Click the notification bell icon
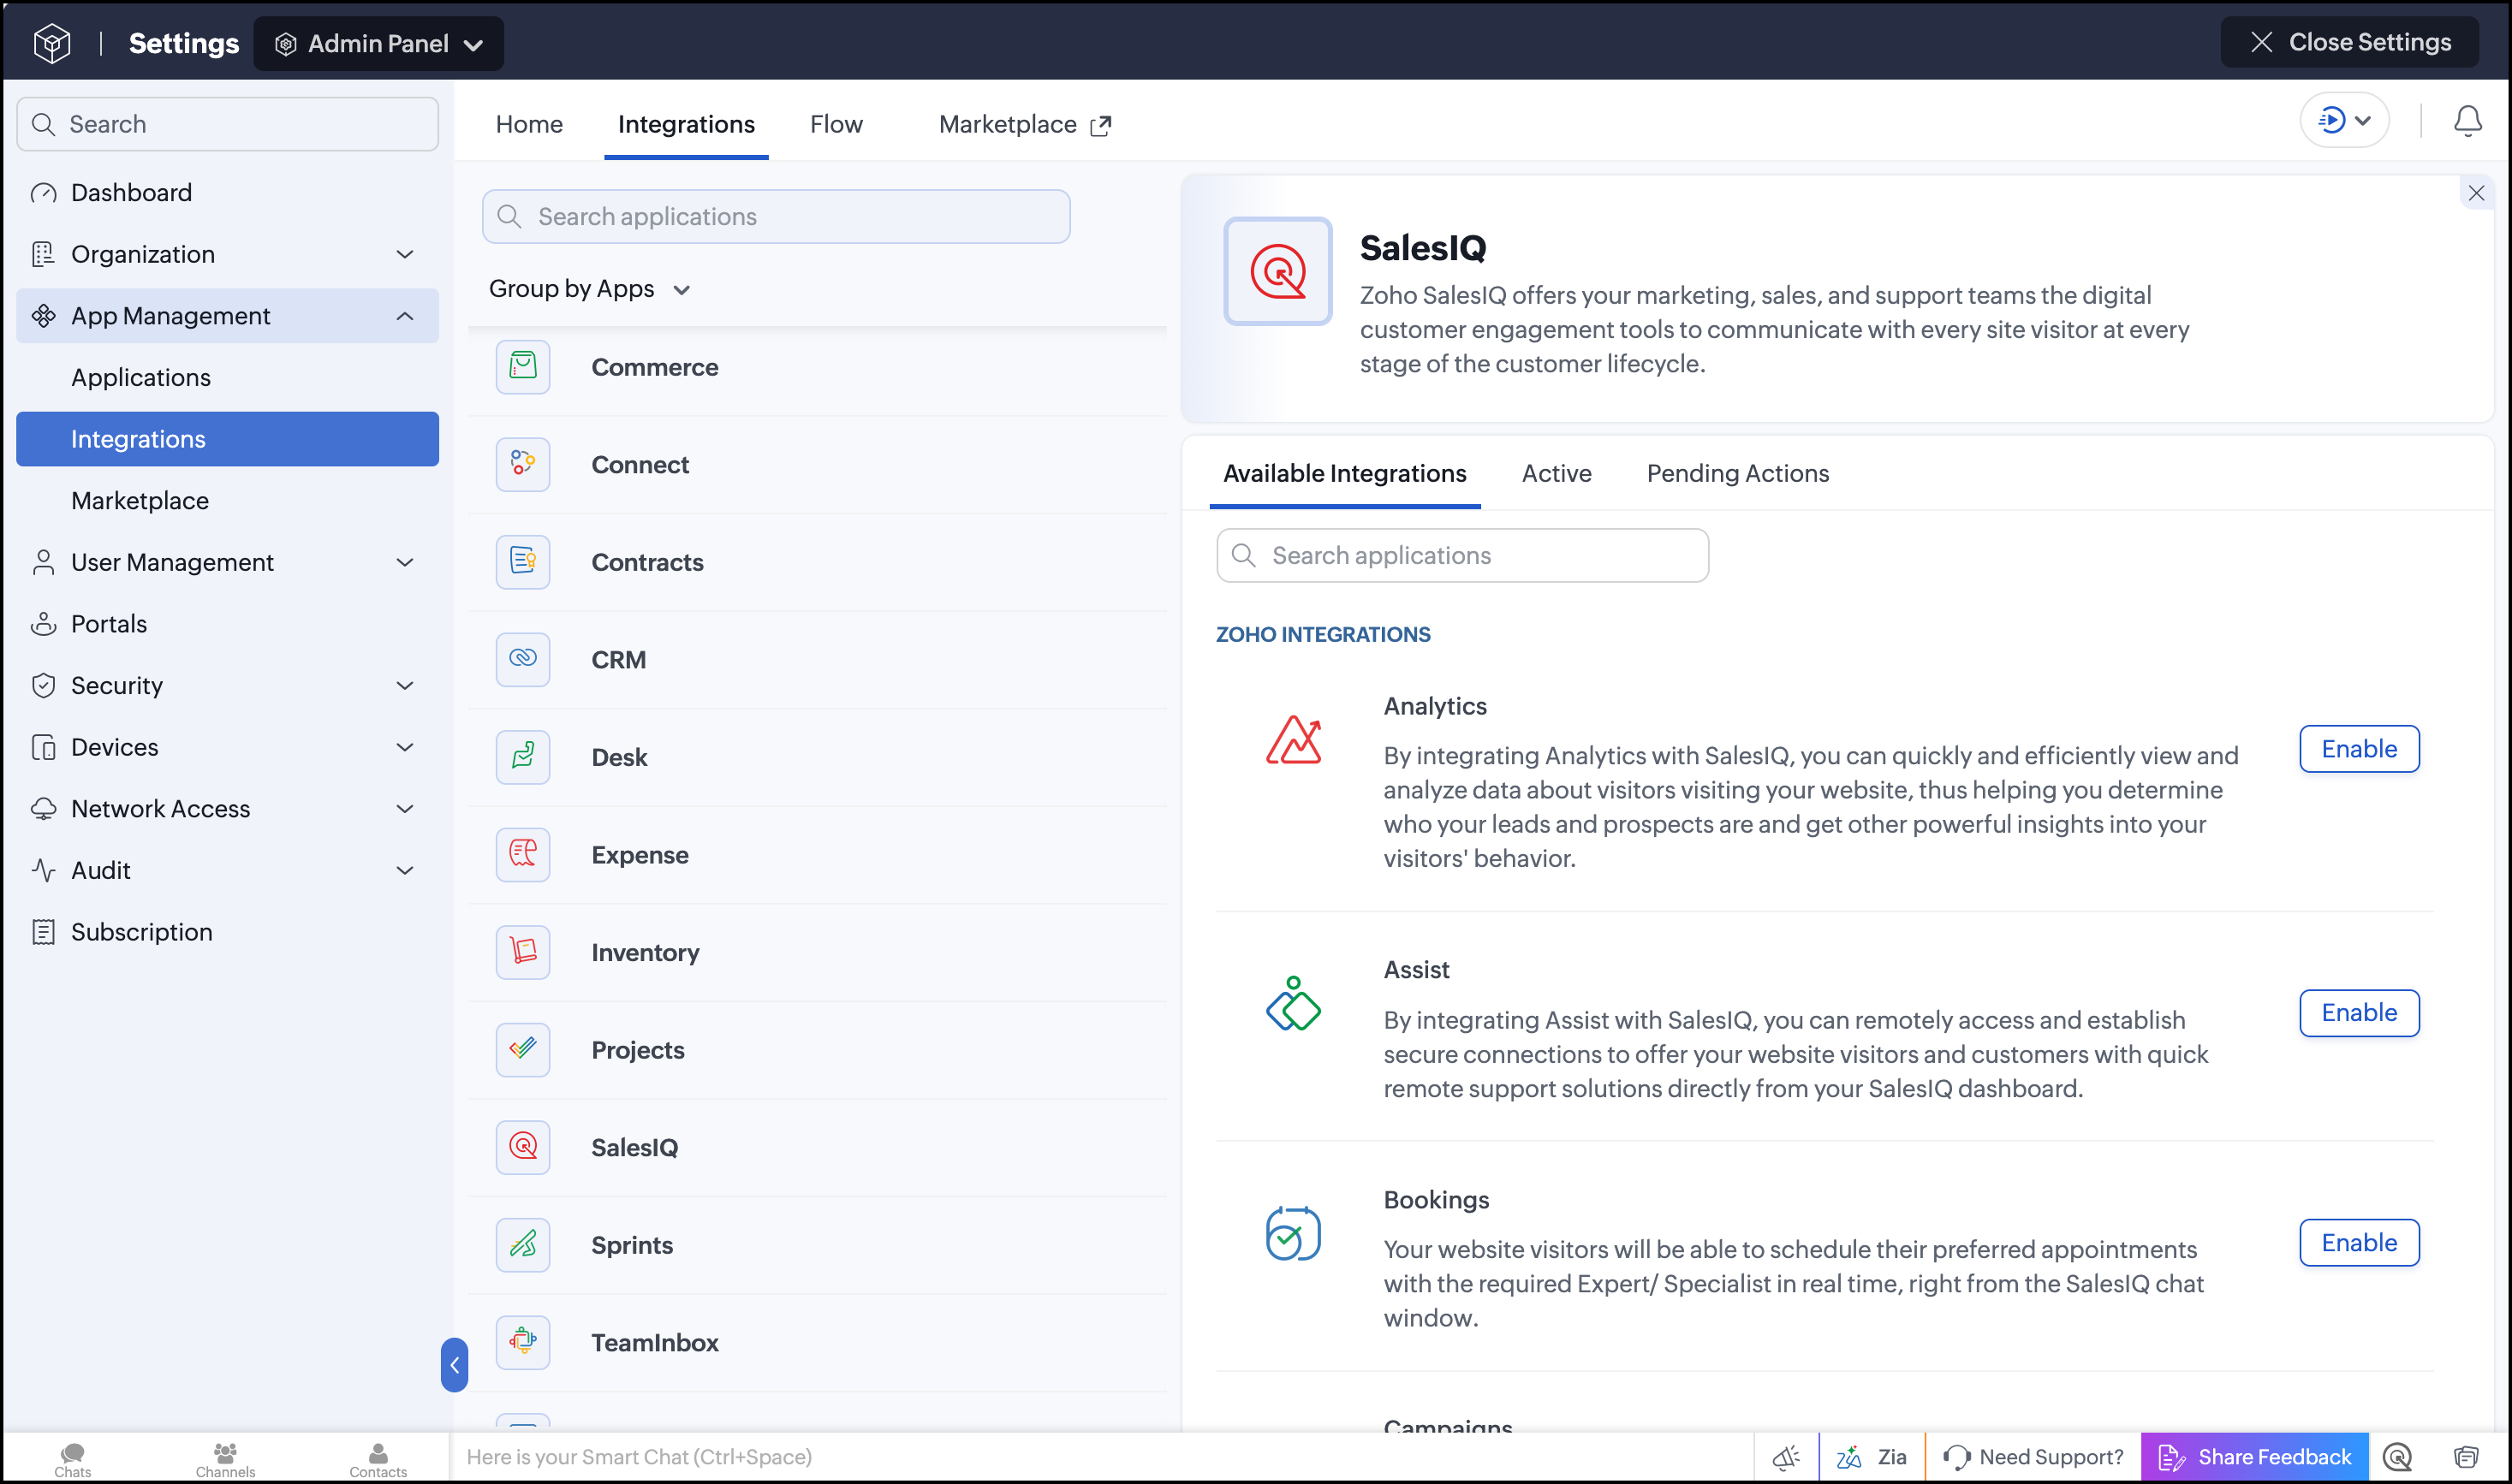 click(2467, 121)
